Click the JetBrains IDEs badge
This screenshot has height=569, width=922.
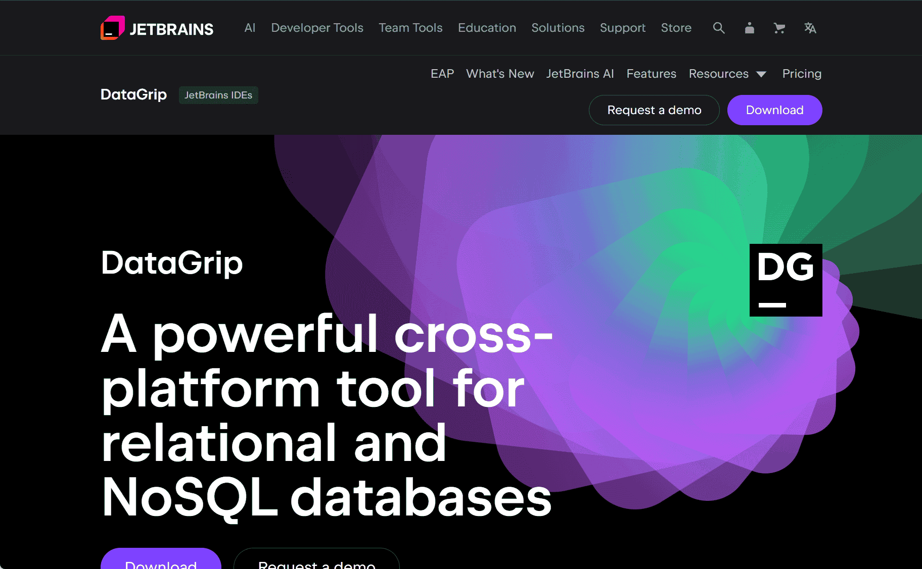click(x=218, y=95)
